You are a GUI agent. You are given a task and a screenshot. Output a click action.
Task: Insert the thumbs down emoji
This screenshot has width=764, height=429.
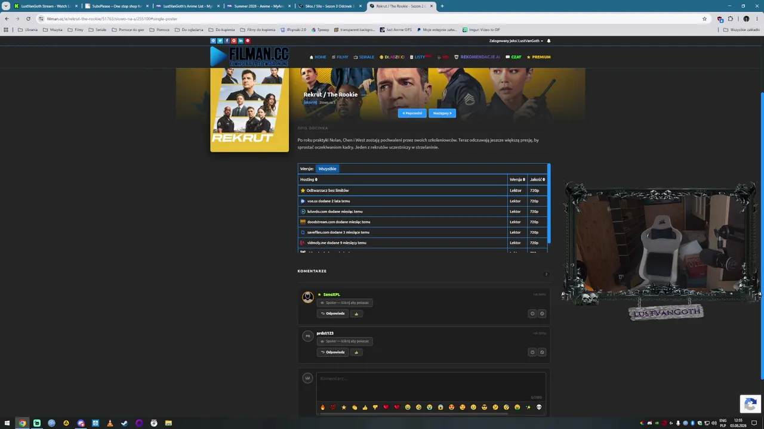(375, 407)
